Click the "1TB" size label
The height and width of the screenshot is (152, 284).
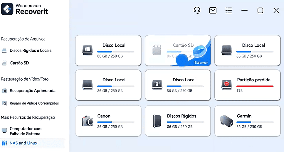click(x=239, y=91)
